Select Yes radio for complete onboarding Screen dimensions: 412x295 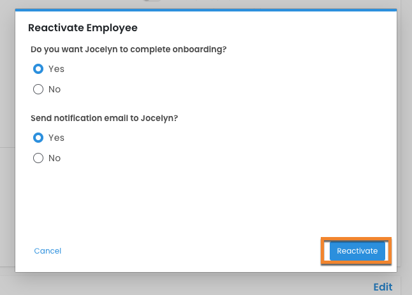(38, 69)
